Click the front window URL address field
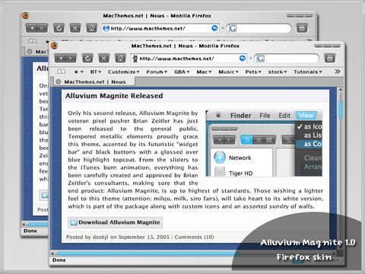 185,59
